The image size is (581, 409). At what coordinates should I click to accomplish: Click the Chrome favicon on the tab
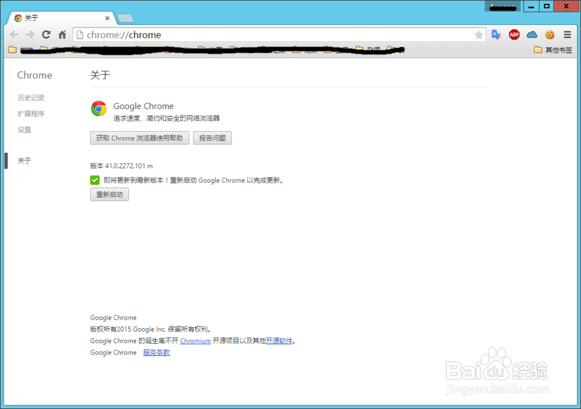coord(18,18)
